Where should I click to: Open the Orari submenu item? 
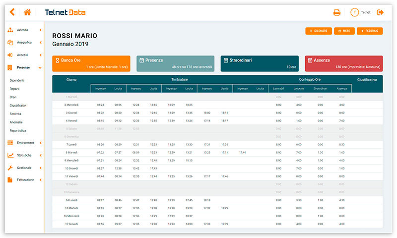click(13, 97)
